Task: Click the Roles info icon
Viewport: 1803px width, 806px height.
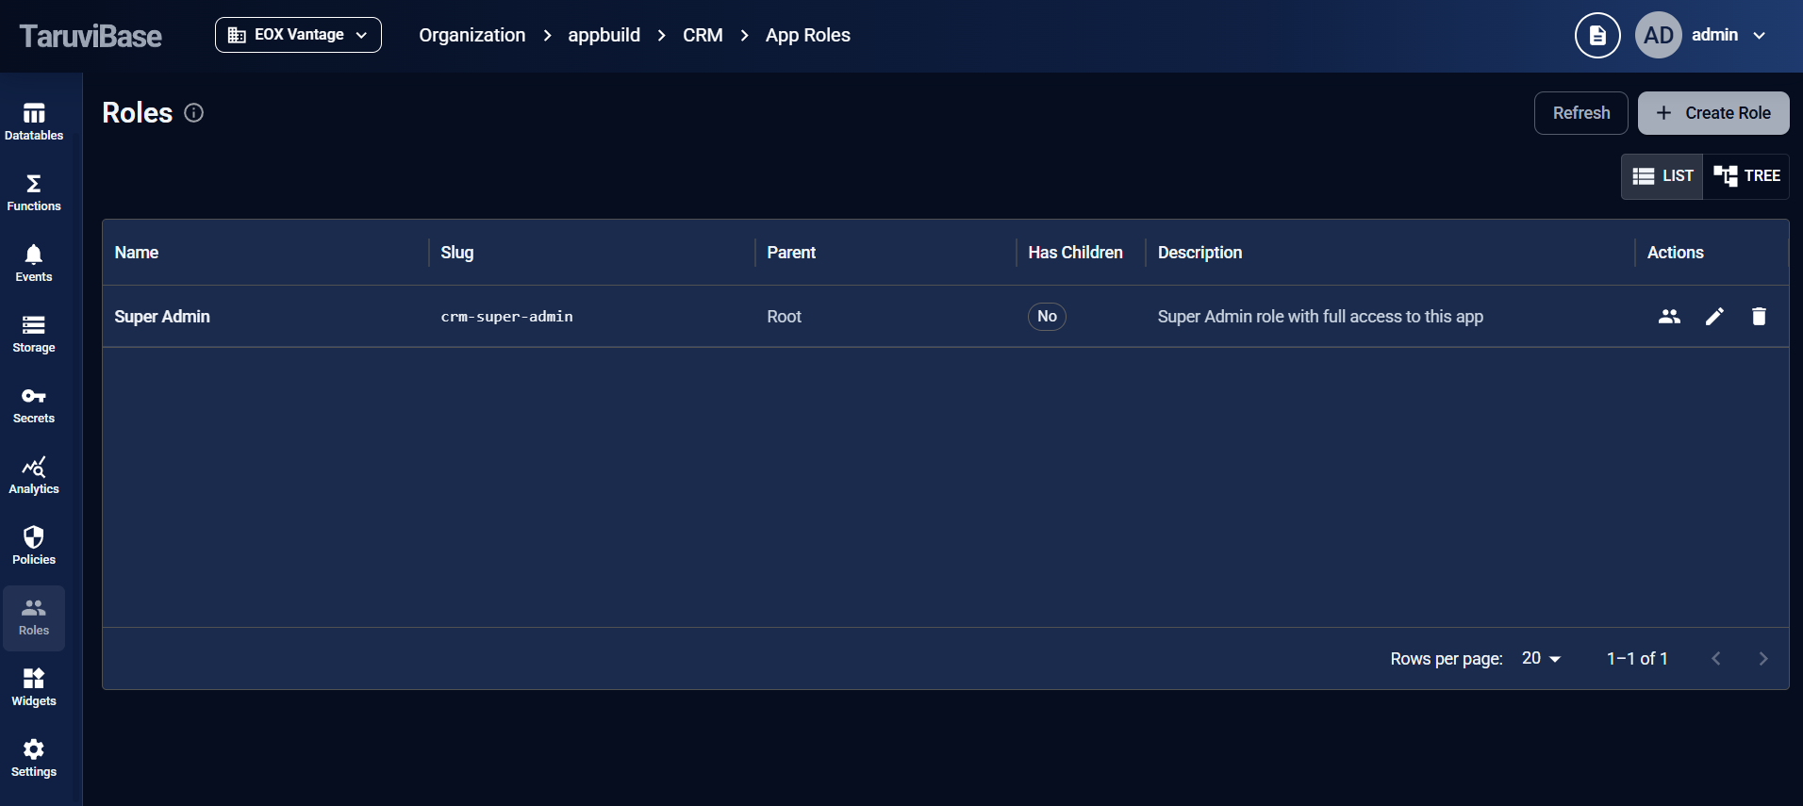Action: [x=194, y=113]
